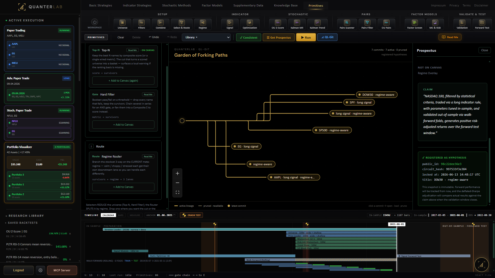Zoom in on the commit graph
Screen dimensions: 495x278
click(x=177, y=173)
